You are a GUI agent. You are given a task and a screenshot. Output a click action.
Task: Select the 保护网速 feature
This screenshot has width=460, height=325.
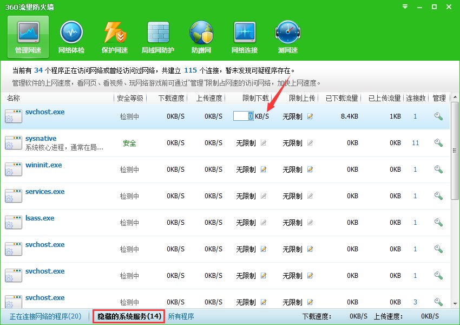click(x=114, y=36)
